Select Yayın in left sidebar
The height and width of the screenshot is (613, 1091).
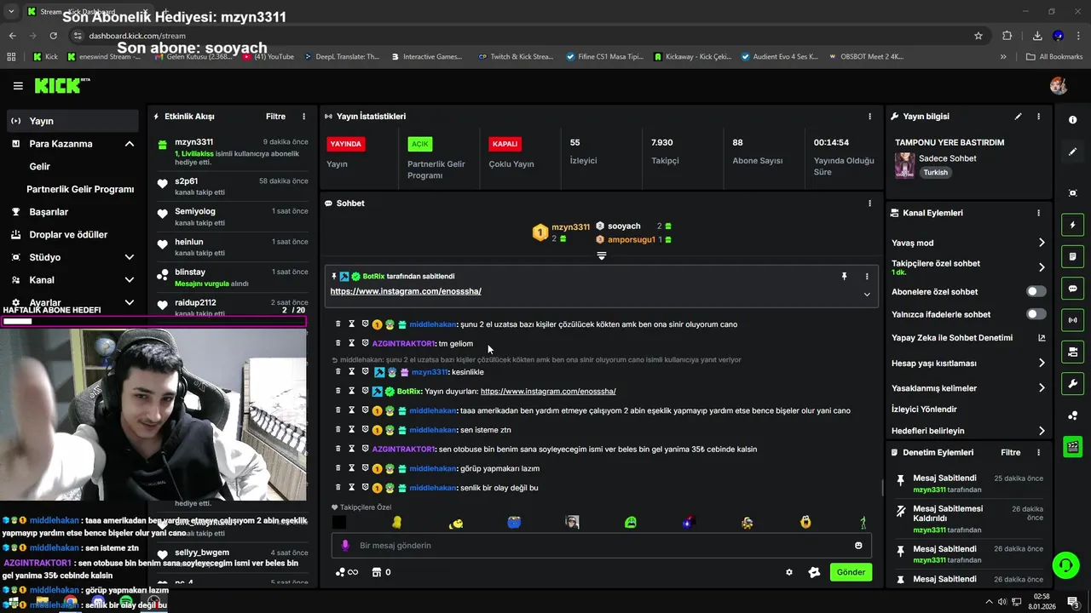point(72,121)
